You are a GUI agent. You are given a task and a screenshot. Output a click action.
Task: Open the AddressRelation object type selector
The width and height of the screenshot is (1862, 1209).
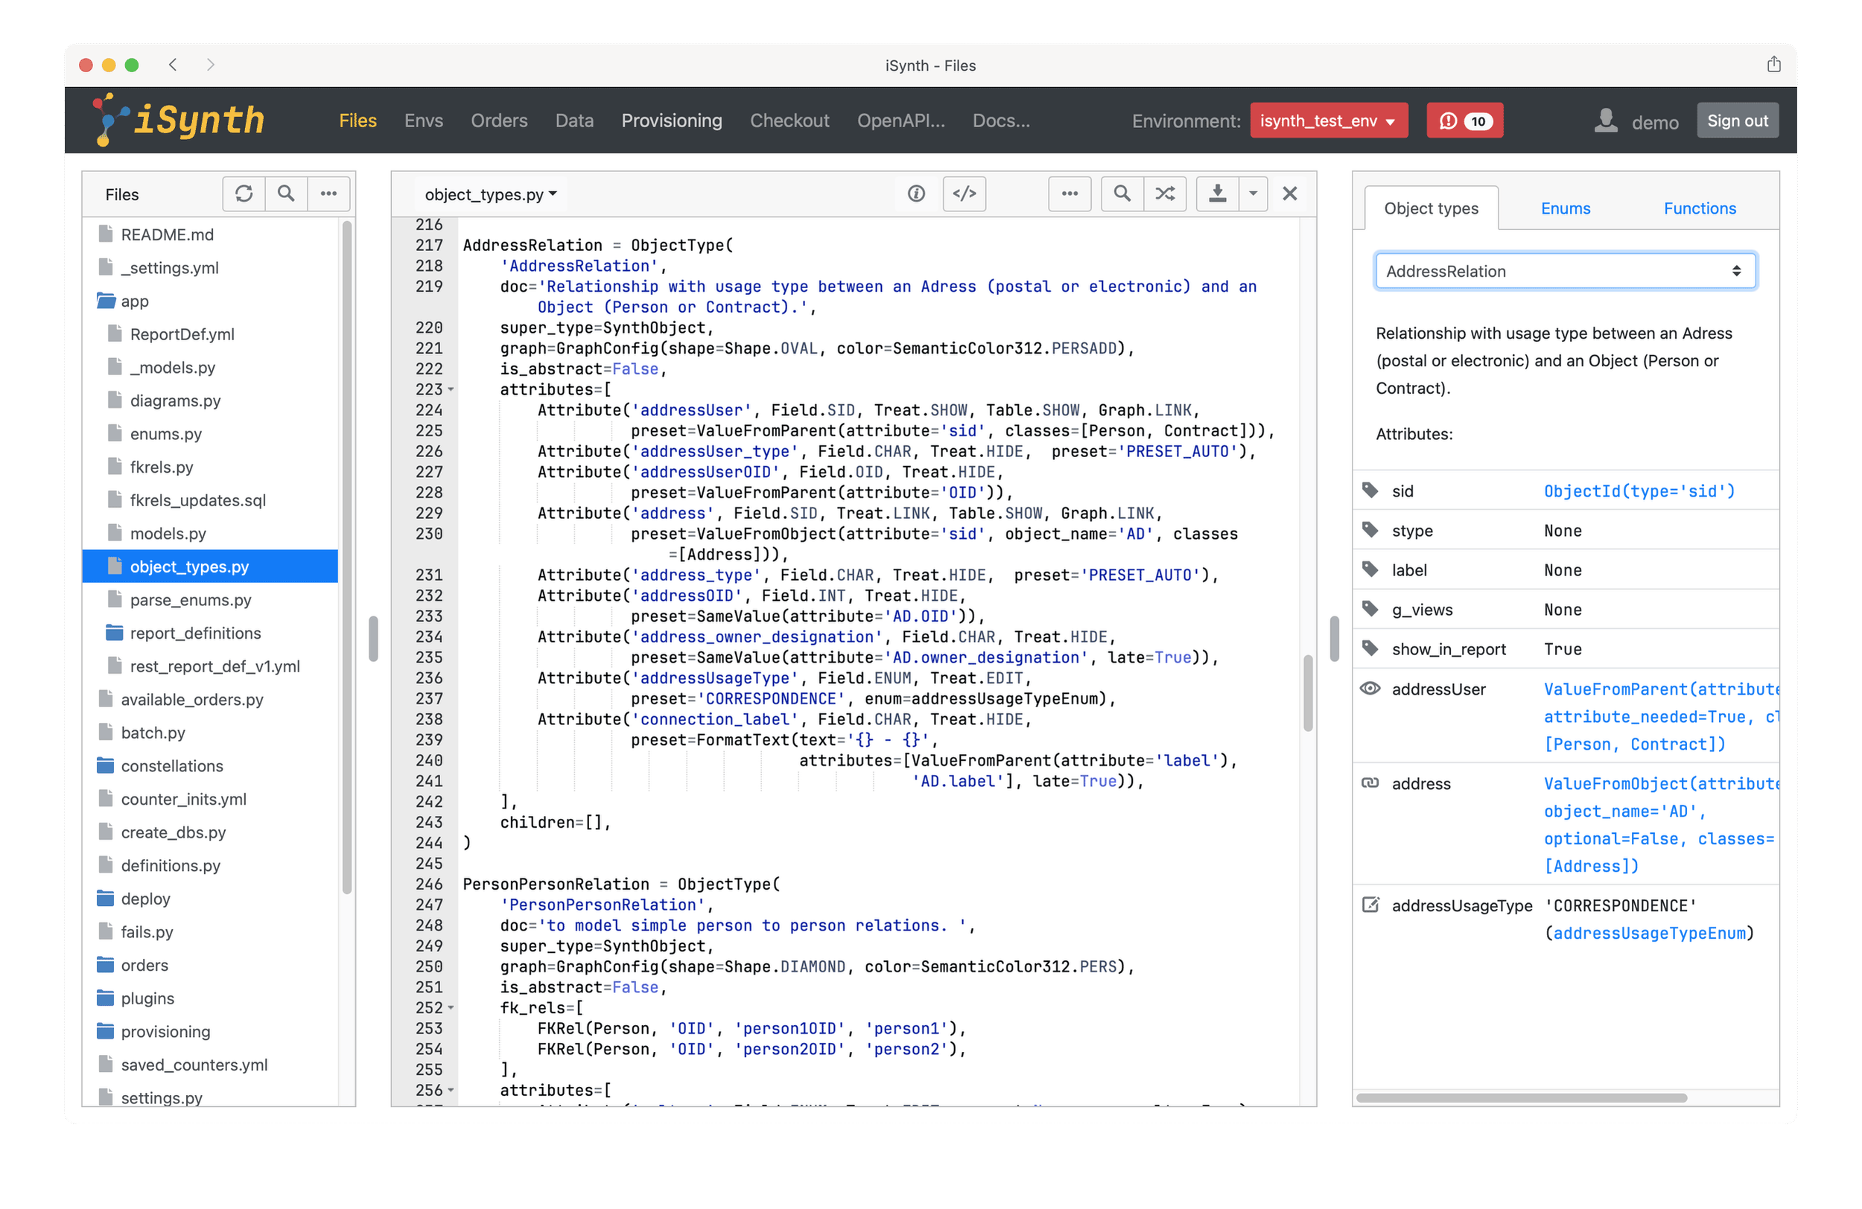[1565, 270]
